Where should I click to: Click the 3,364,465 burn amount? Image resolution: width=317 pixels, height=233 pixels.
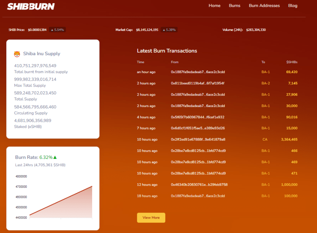(x=289, y=139)
